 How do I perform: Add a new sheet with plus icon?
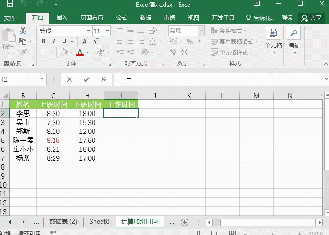[x=185, y=222]
